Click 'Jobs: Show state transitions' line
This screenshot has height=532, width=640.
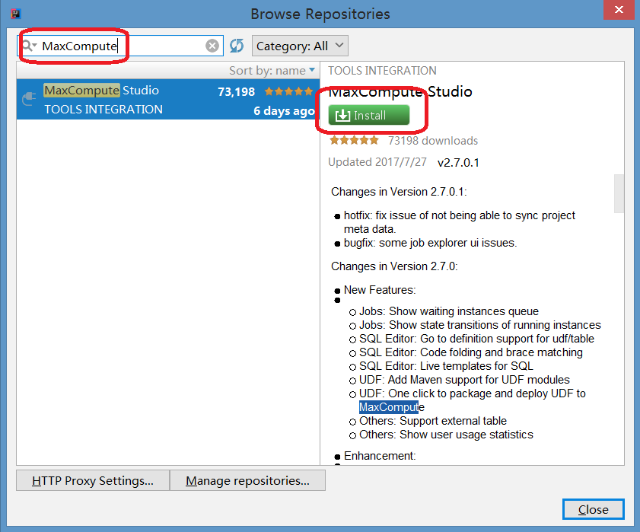pos(479,325)
